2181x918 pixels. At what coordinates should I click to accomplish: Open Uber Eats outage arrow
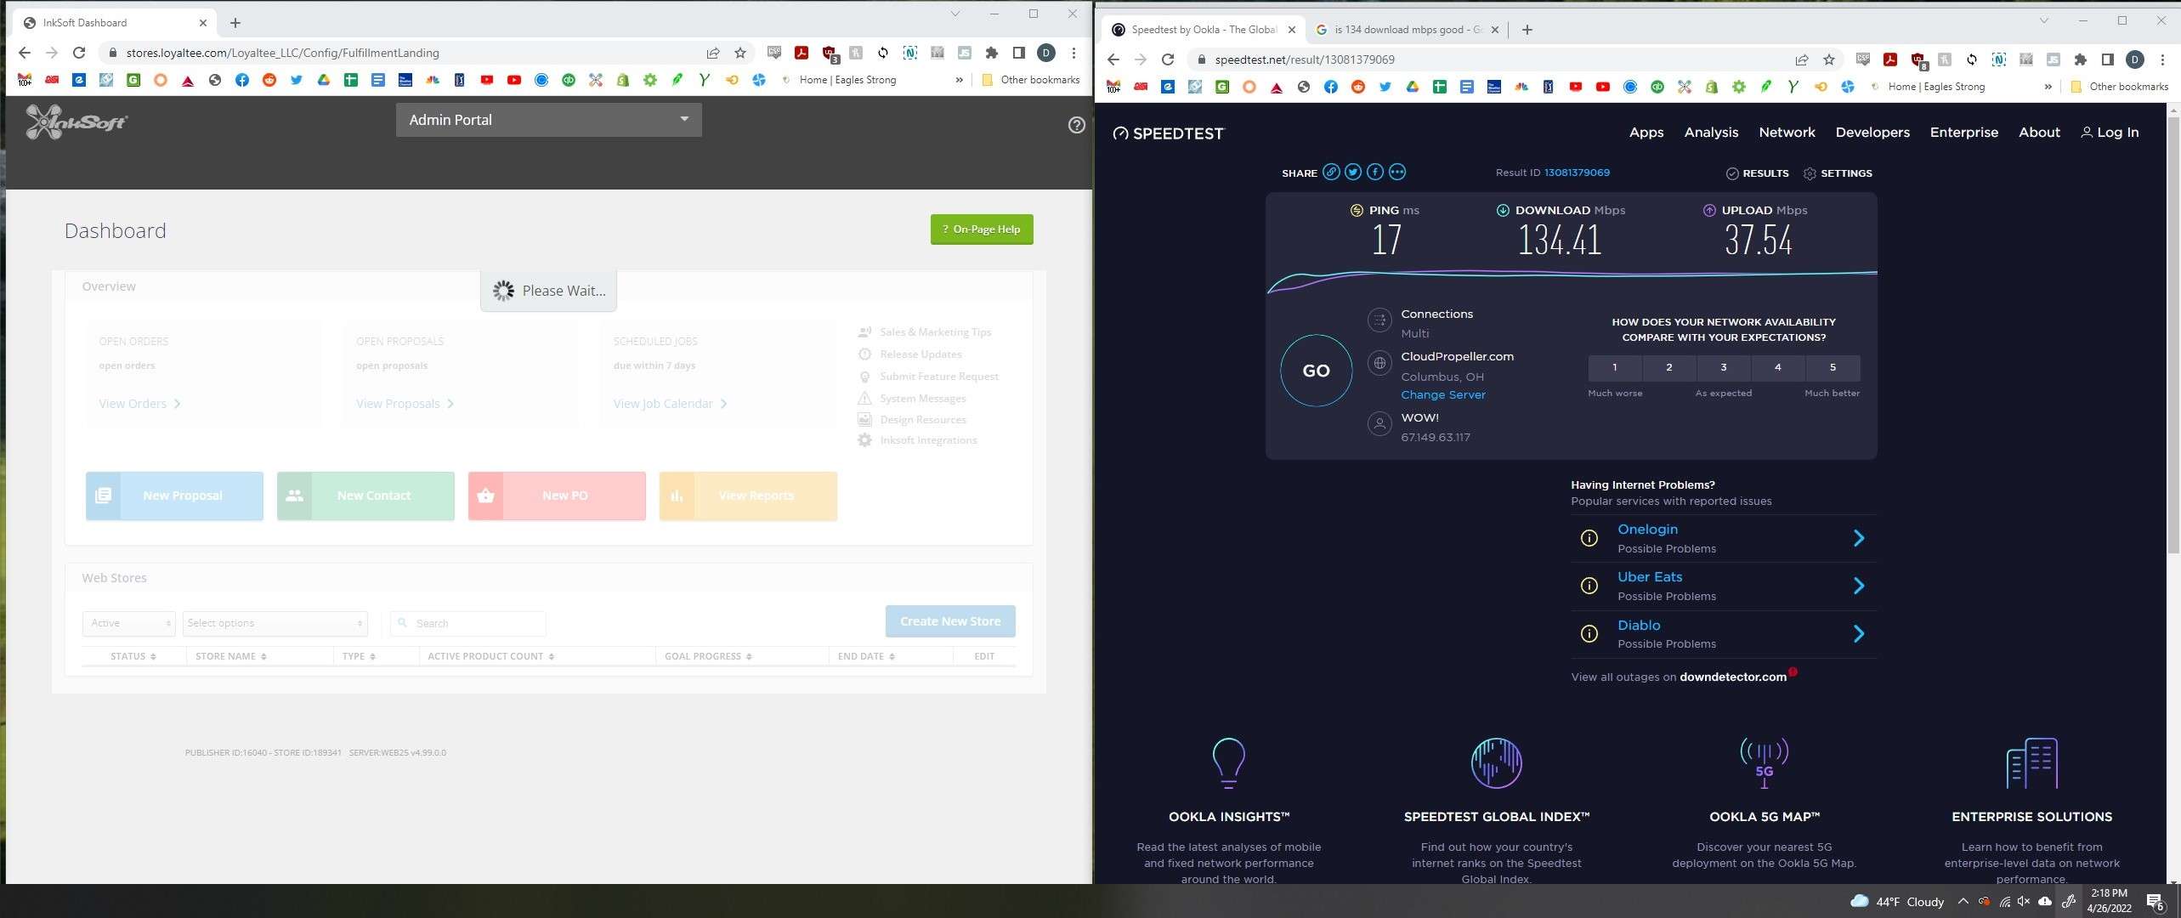tap(1859, 586)
